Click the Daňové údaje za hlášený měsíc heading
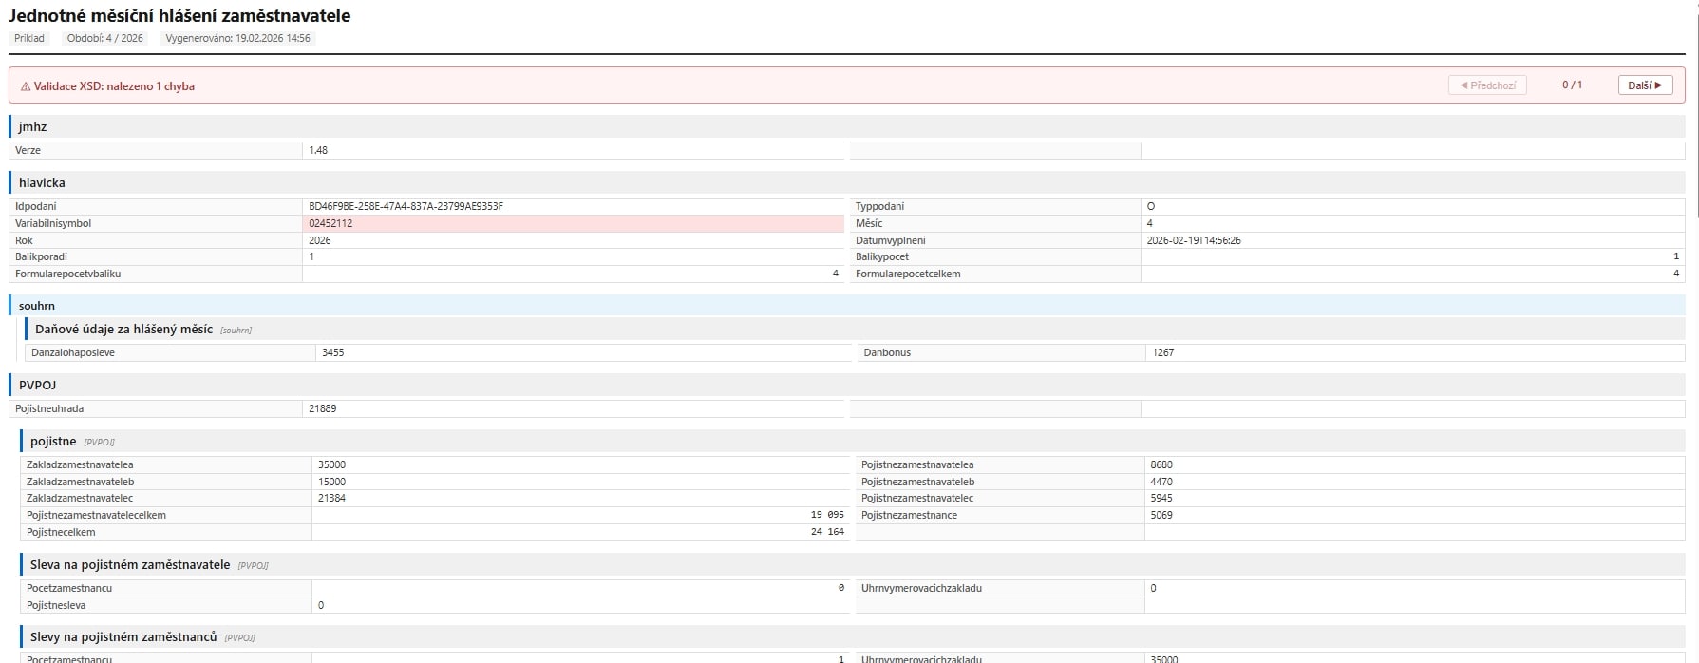 coord(123,329)
